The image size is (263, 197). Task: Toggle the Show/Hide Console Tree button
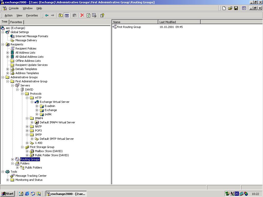click(x=67, y=15)
